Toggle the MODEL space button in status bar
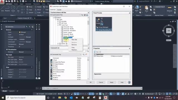 [x=60, y=94]
